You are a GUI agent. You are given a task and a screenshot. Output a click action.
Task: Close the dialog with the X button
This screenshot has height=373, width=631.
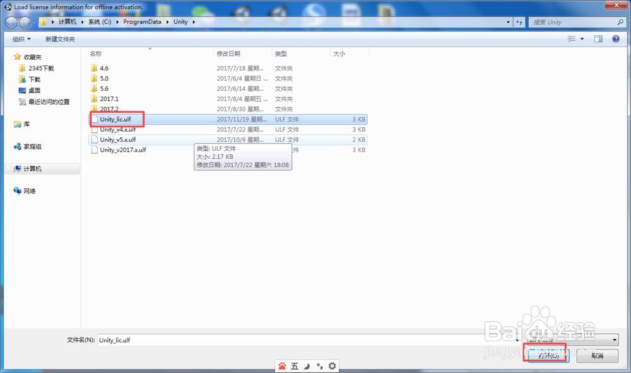click(616, 5)
